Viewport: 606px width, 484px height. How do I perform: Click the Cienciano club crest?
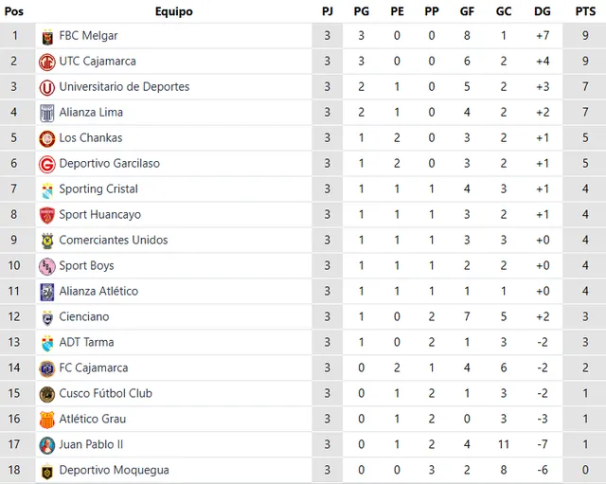point(47,317)
